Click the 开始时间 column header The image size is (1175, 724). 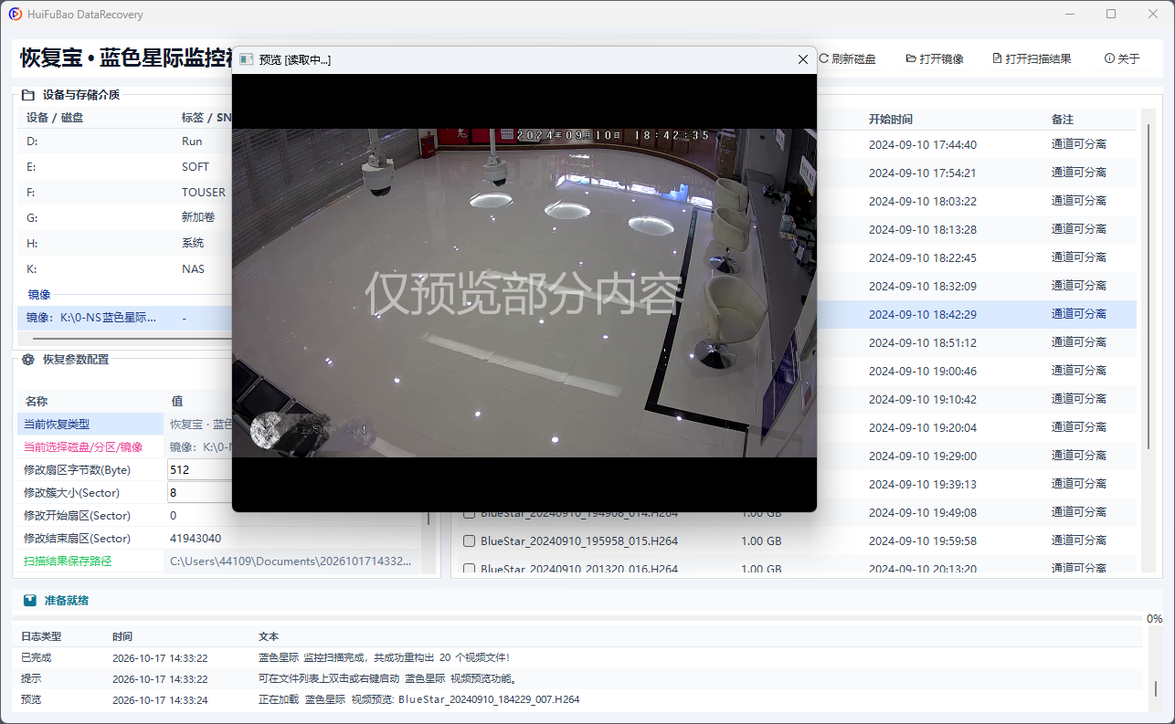point(890,120)
